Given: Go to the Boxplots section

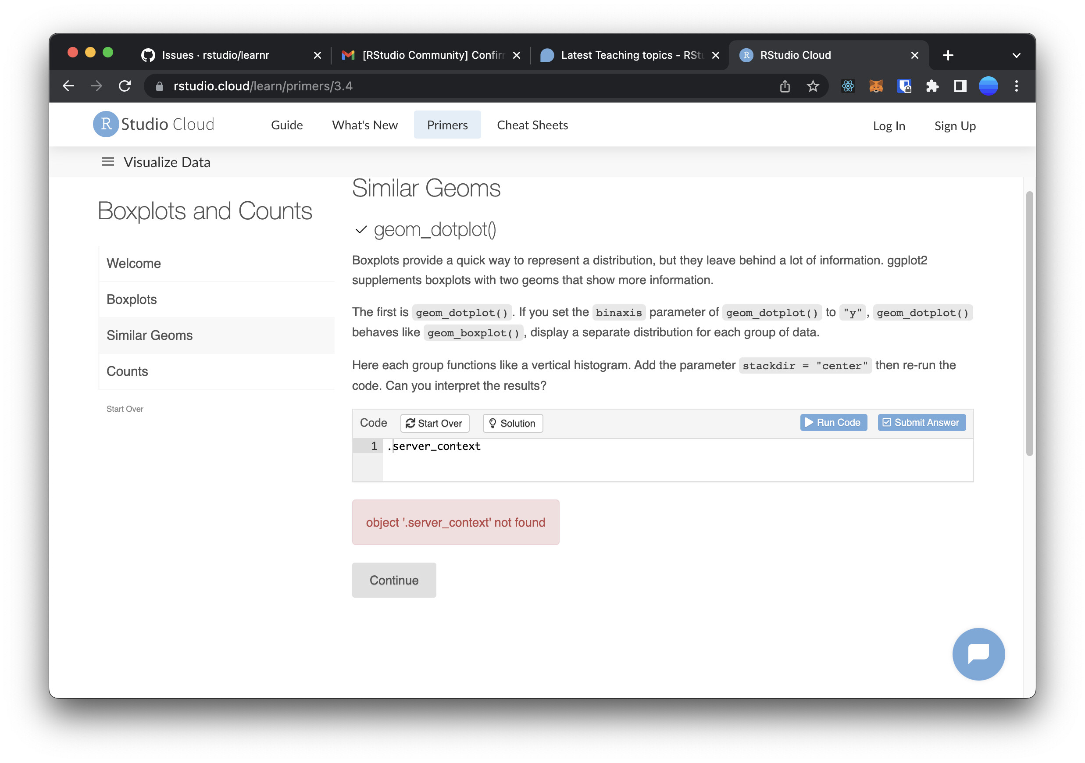Looking at the screenshot, I should pos(217,299).
